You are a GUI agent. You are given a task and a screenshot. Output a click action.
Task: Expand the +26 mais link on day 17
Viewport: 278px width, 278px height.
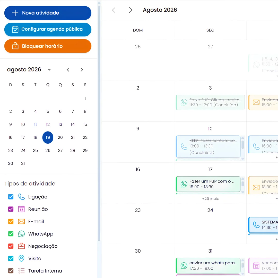[x=210, y=198]
